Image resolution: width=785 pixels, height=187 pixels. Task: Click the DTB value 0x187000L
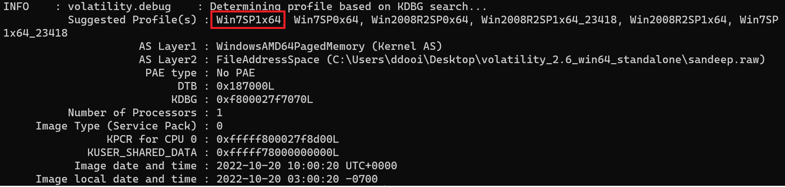245,86
